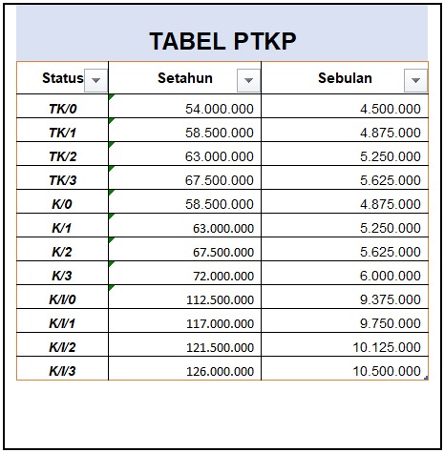Click the green error indicator on TK/1 row

111,120
